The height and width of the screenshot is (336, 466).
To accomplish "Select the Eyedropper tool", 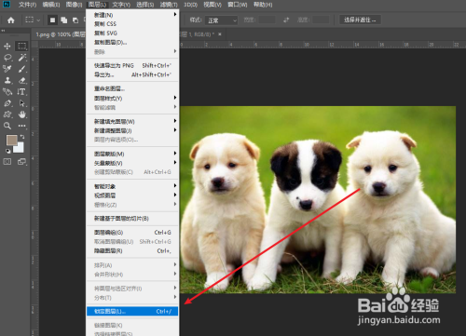I will click(7, 69).
